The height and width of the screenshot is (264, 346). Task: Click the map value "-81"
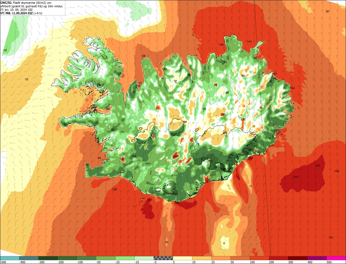(134, 92)
